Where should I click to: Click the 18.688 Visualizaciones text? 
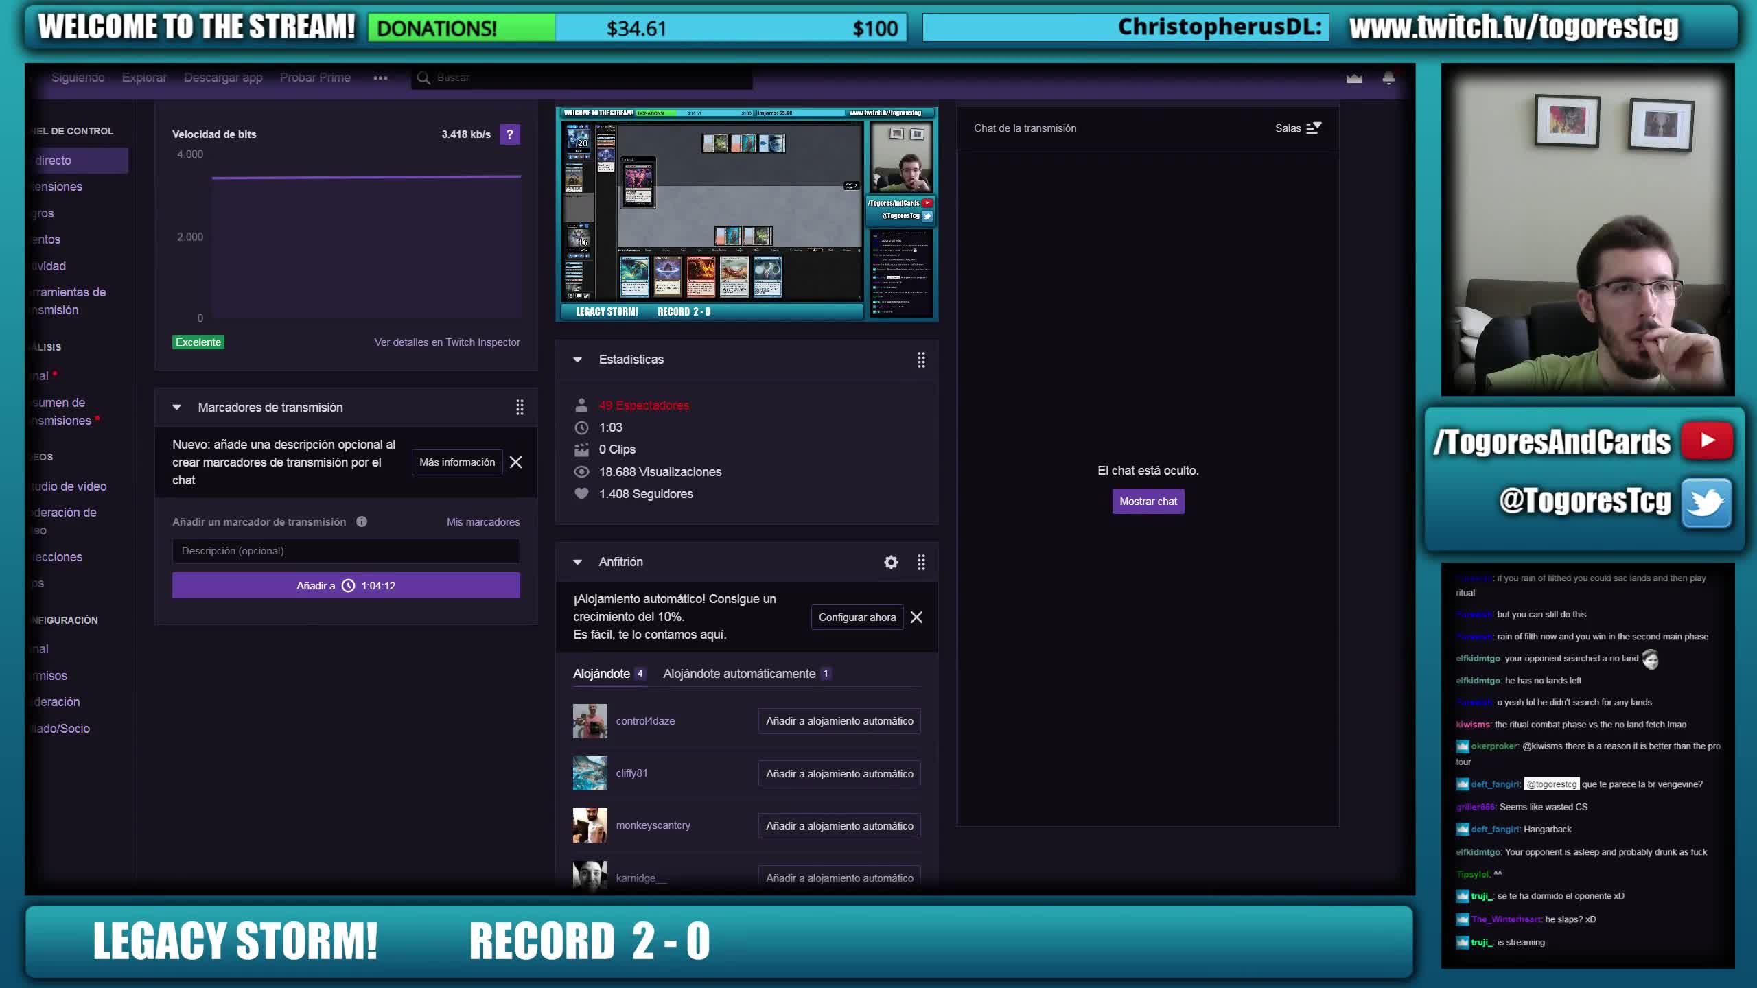[x=660, y=472]
